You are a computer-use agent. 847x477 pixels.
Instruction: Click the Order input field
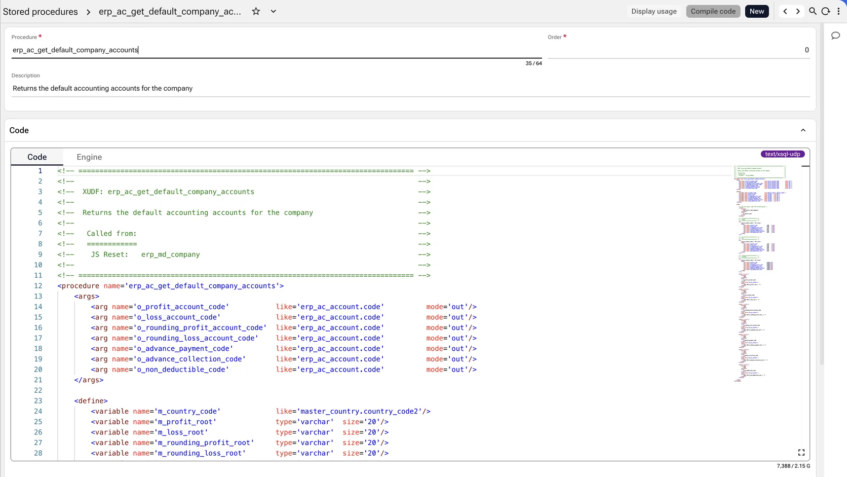[679, 50]
